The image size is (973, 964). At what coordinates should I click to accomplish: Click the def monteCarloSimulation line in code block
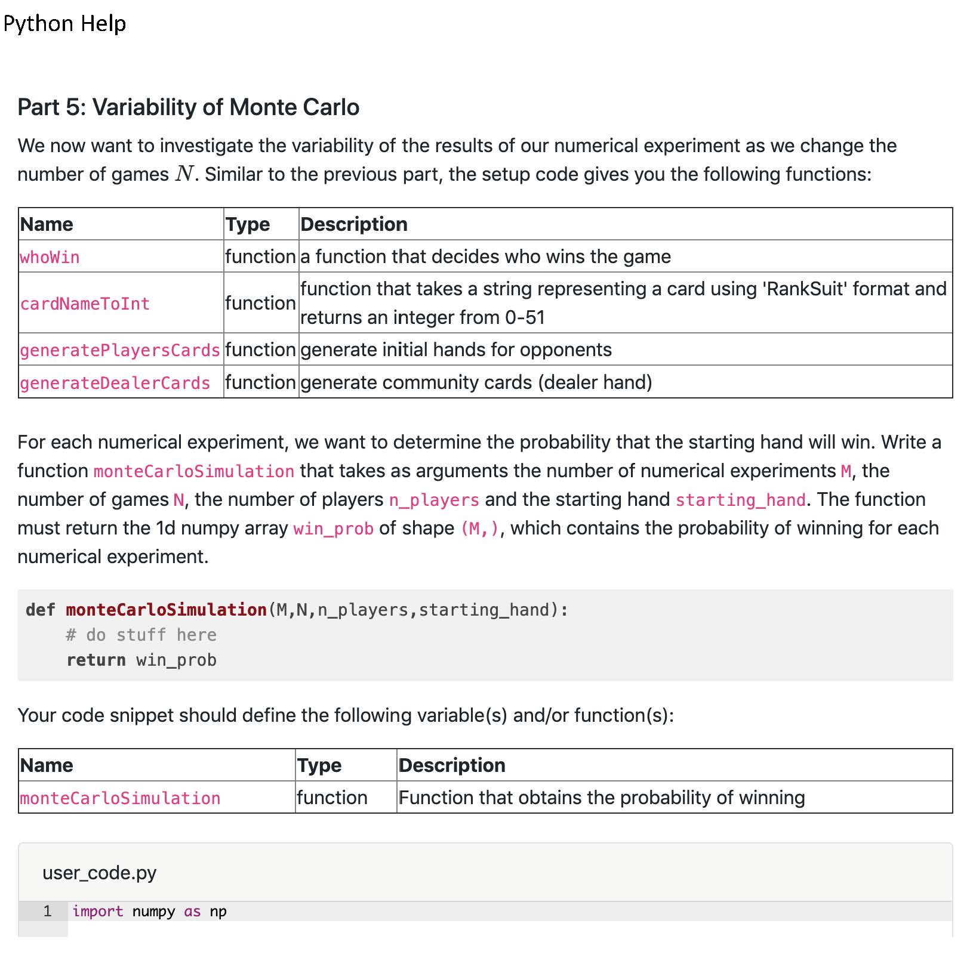click(x=297, y=610)
